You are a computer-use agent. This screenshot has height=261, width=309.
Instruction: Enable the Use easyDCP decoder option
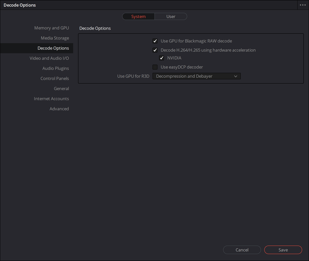(x=155, y=67)
